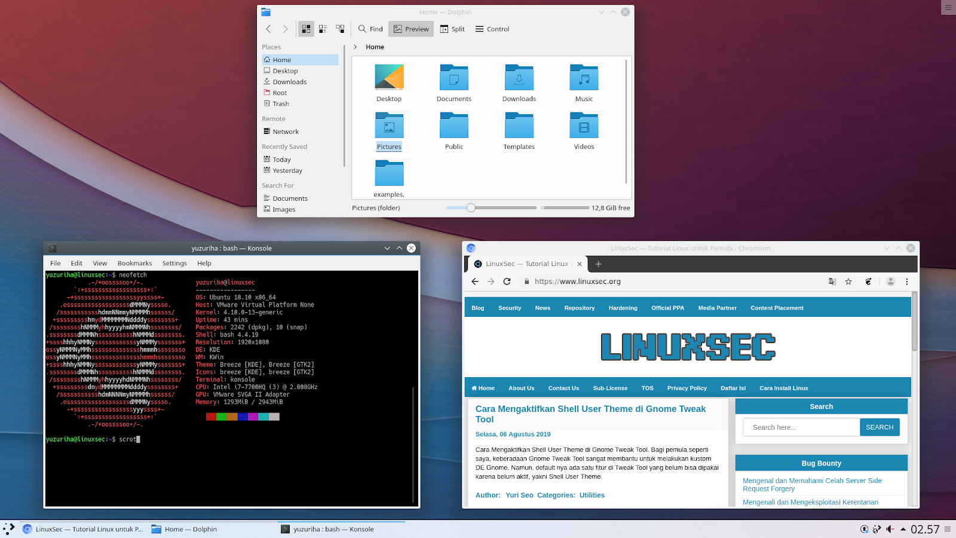Open new tab in Chromium

(598, 264)
